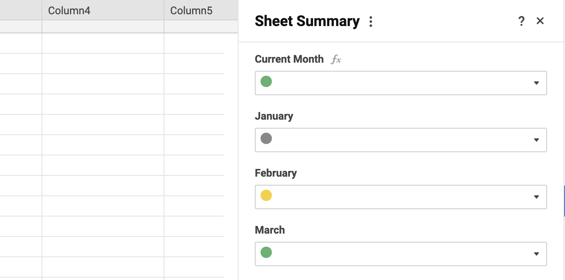Click the first empty cell under Column4
This screenshot has width=565, height=280.
(x=103, y=43)
